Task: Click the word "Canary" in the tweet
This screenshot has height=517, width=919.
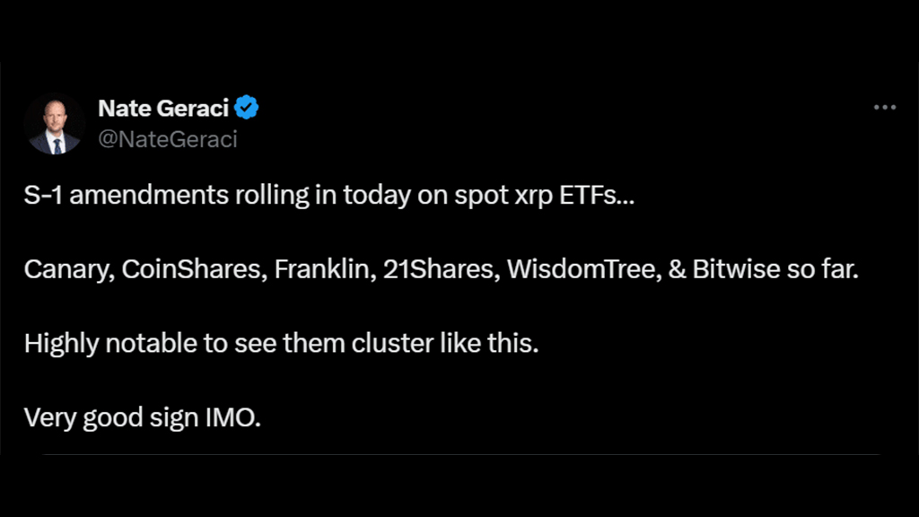Action: click(69, 269)
